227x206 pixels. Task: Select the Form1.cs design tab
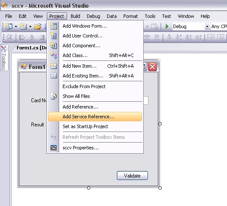pos(31,48)
